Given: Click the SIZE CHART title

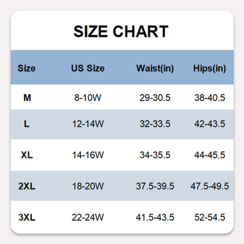Looking at the screenshot, I should [121, 31].
